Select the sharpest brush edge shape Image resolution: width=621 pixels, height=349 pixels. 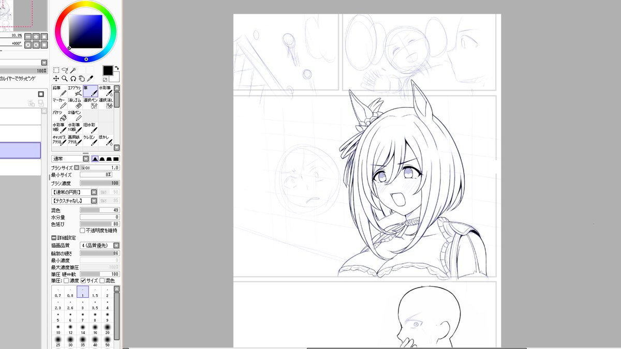95,159
